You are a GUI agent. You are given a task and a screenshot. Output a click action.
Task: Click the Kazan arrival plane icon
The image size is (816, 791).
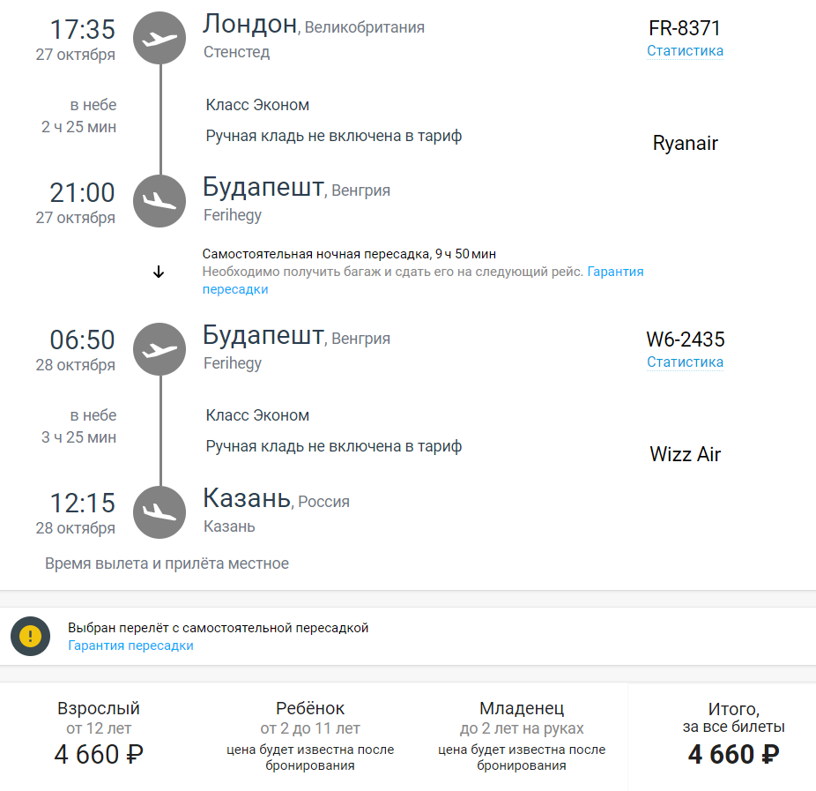coord(159,512)
